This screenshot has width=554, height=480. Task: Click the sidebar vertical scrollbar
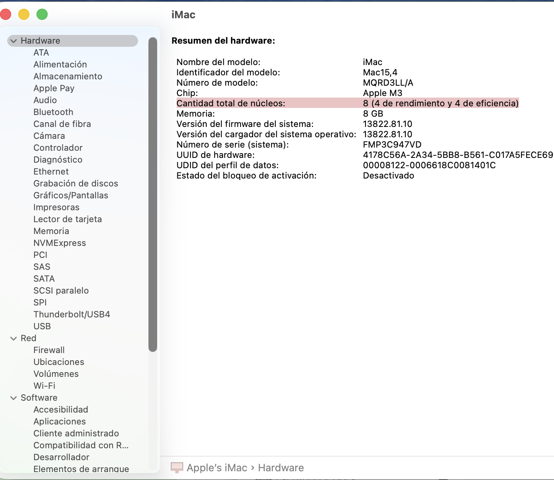pos(153,194)
